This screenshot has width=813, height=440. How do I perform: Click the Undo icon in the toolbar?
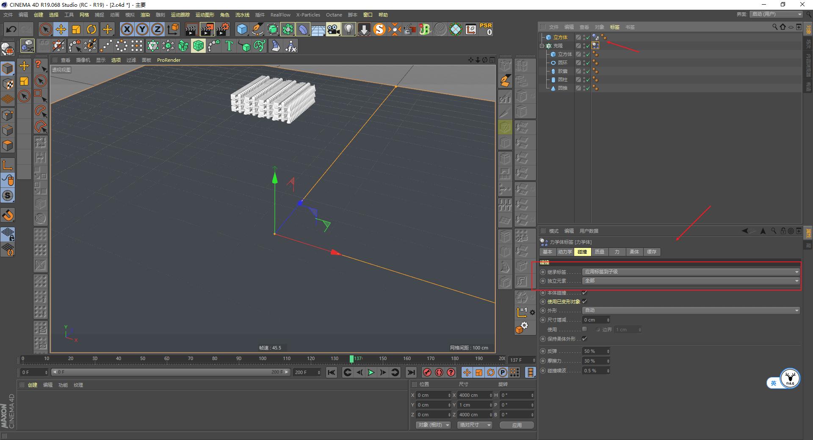click(11, 29)
